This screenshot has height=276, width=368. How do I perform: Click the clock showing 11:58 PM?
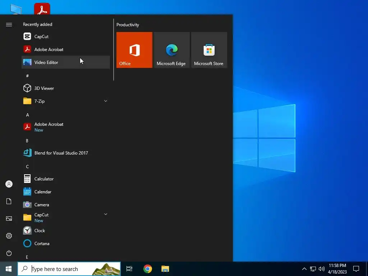pos(337,269)
